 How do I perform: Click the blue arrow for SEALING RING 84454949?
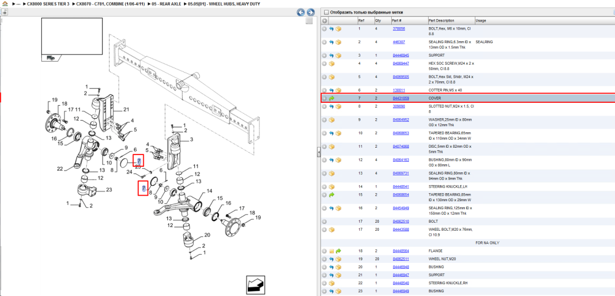(x=331, y=208)
